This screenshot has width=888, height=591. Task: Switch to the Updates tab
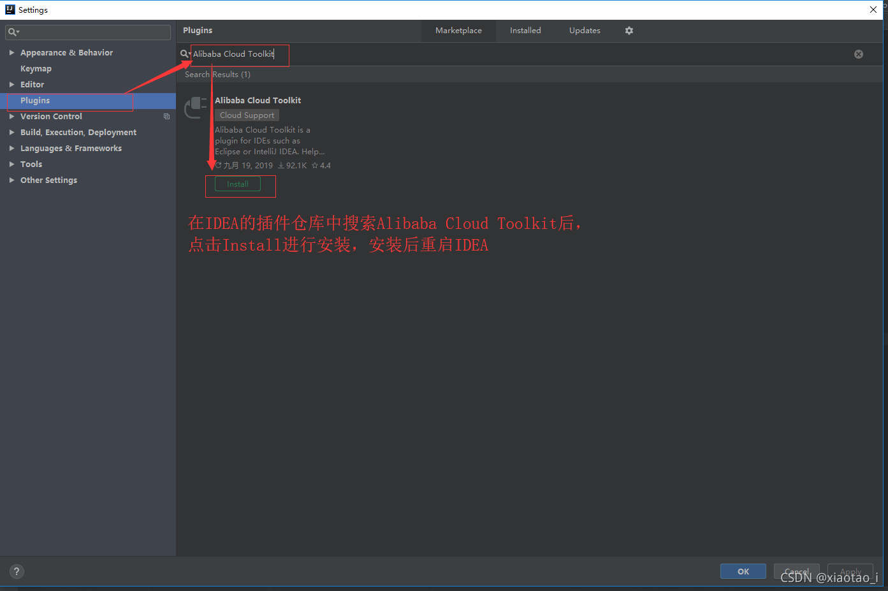(585, 31)
